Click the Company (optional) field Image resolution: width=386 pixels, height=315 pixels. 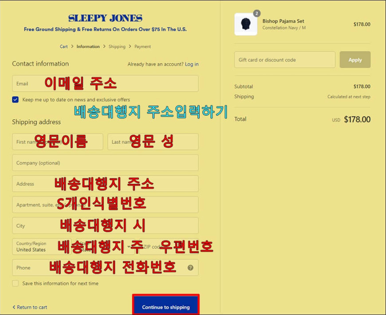[105, 163]
